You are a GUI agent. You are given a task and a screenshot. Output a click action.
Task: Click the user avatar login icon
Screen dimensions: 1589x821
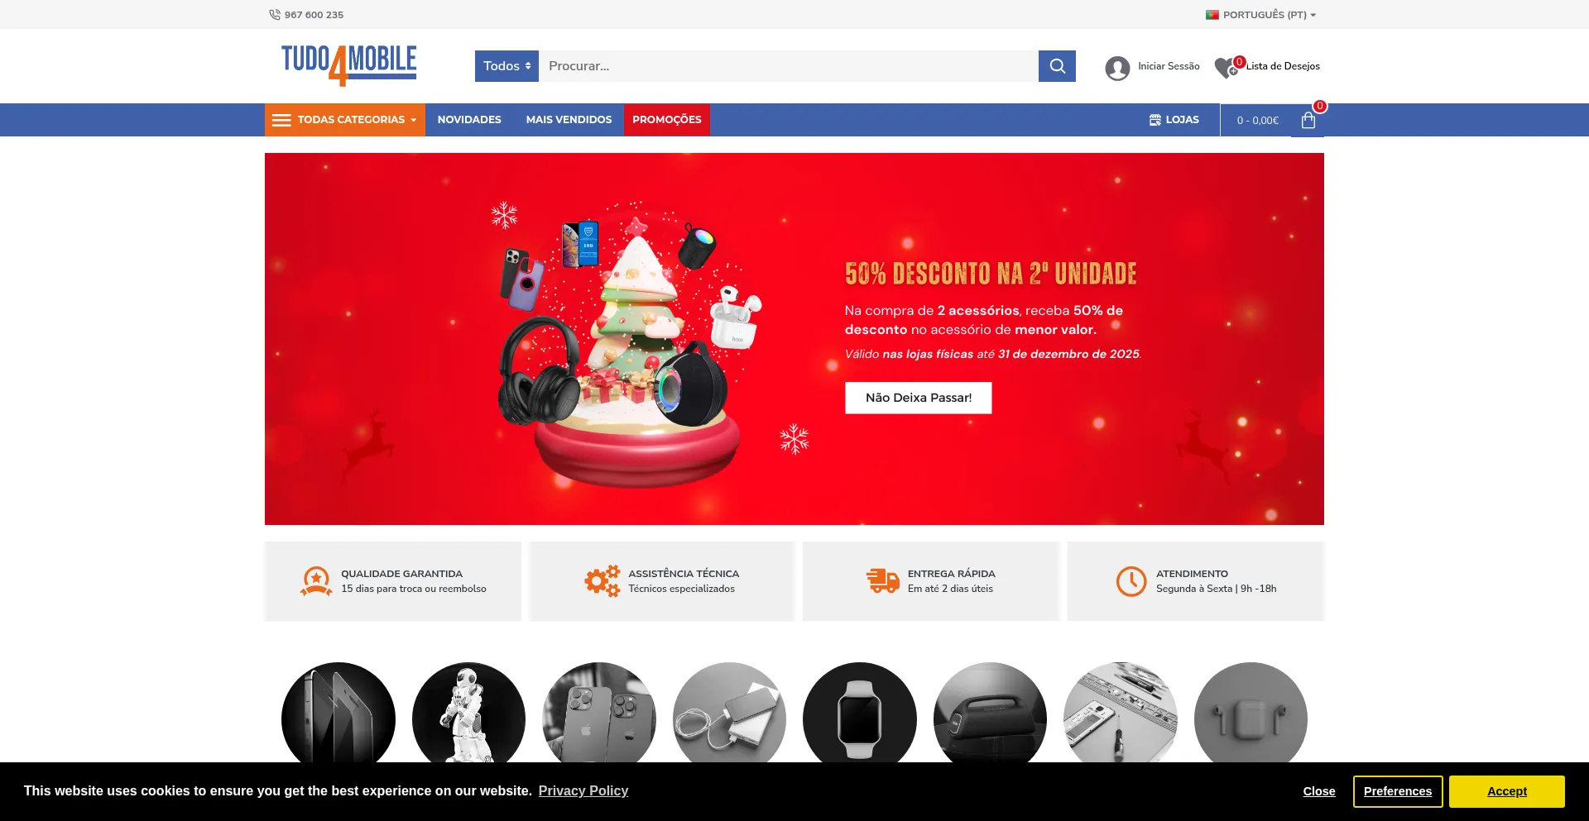point(1117,68)
